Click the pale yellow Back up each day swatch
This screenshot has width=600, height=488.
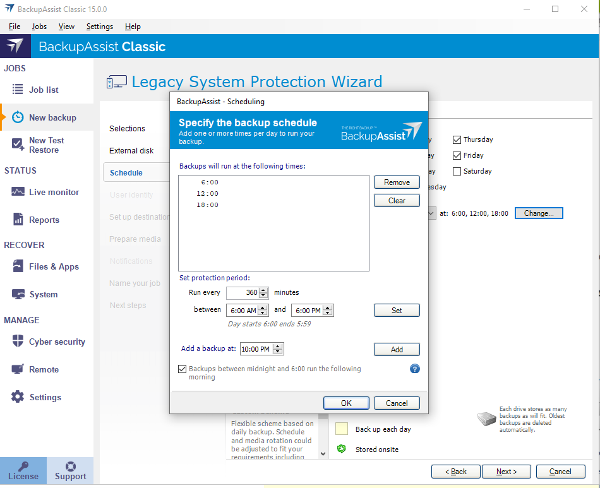(x=342, y=429)
